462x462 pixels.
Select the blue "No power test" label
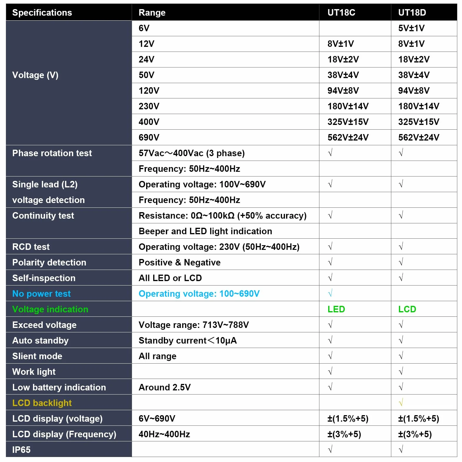pos(42,294)
